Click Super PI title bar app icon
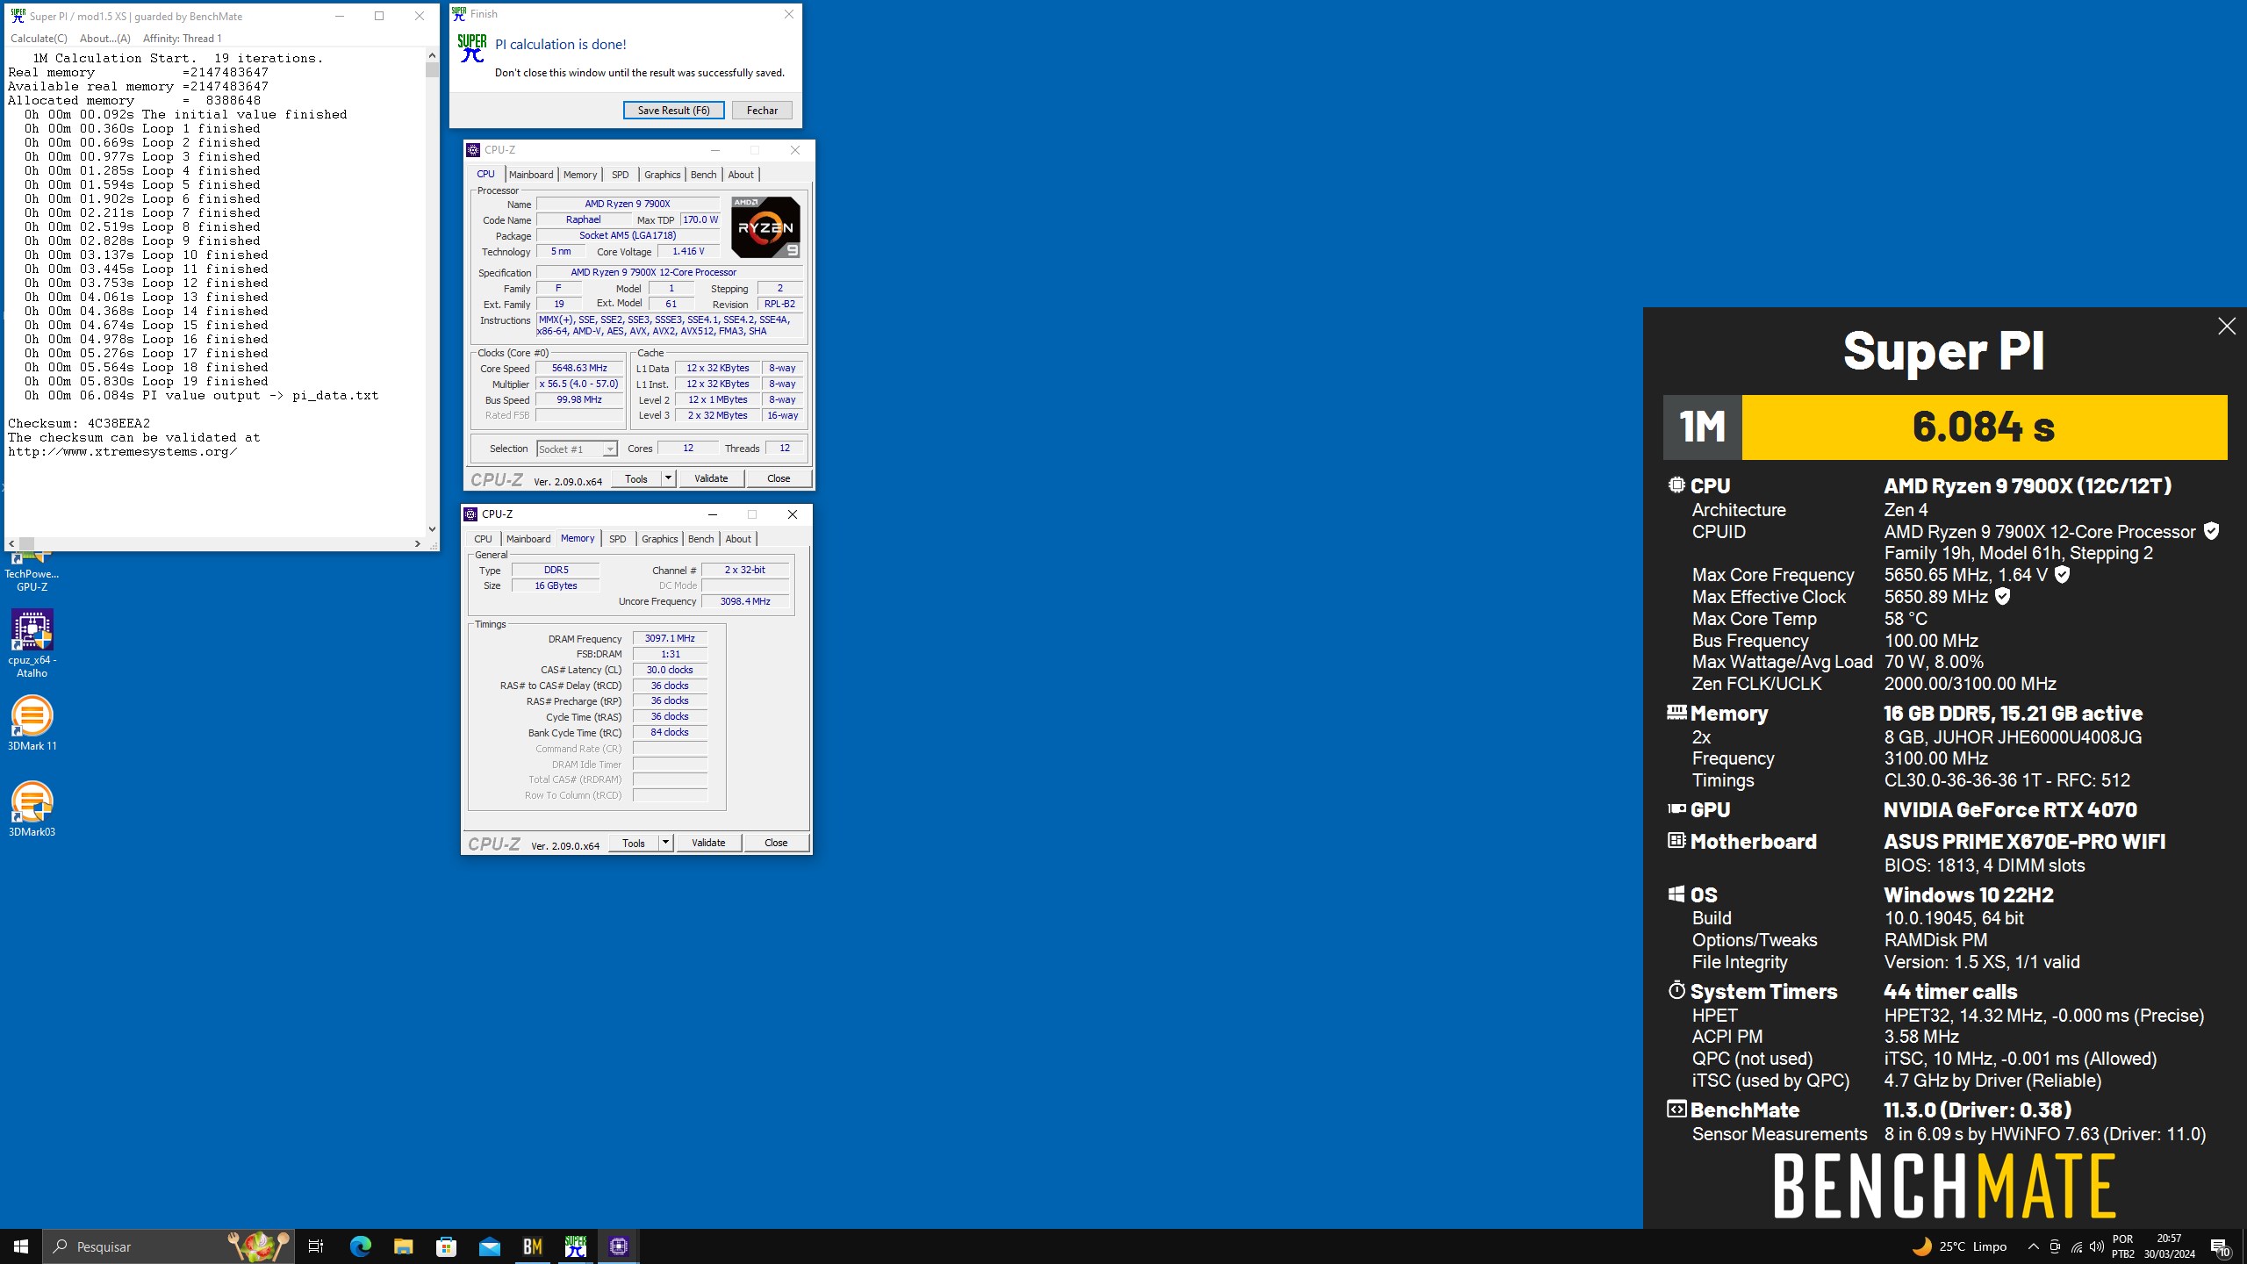 pyautogui.click(x=18, y=16)
